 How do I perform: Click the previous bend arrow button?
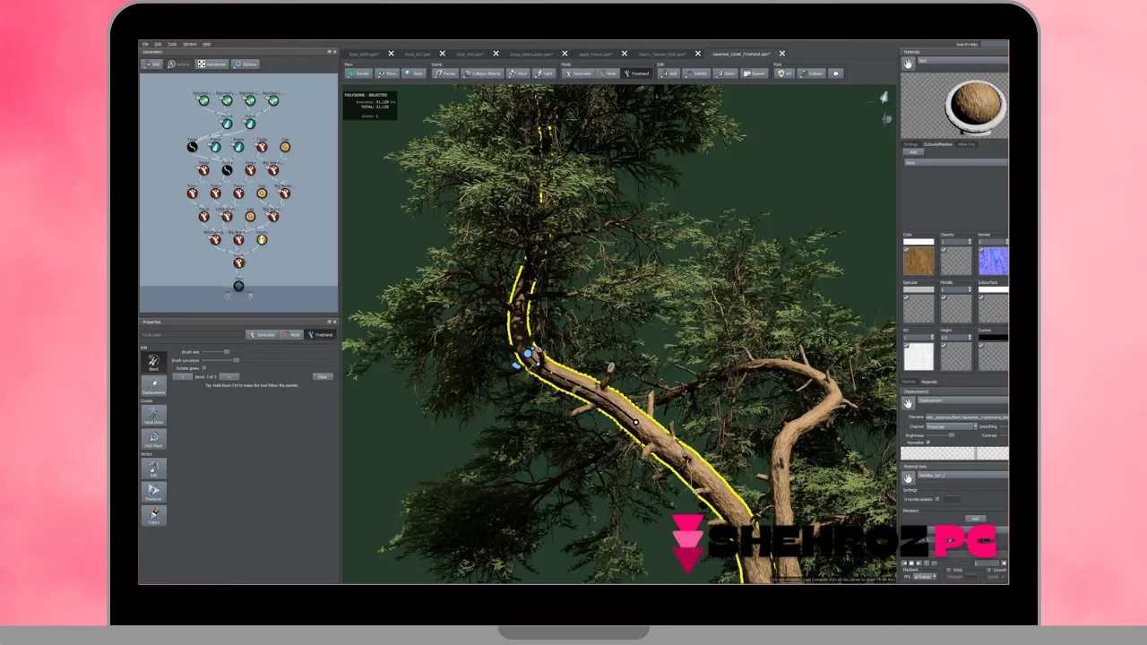pyautogui.click(x=183, y=377)
